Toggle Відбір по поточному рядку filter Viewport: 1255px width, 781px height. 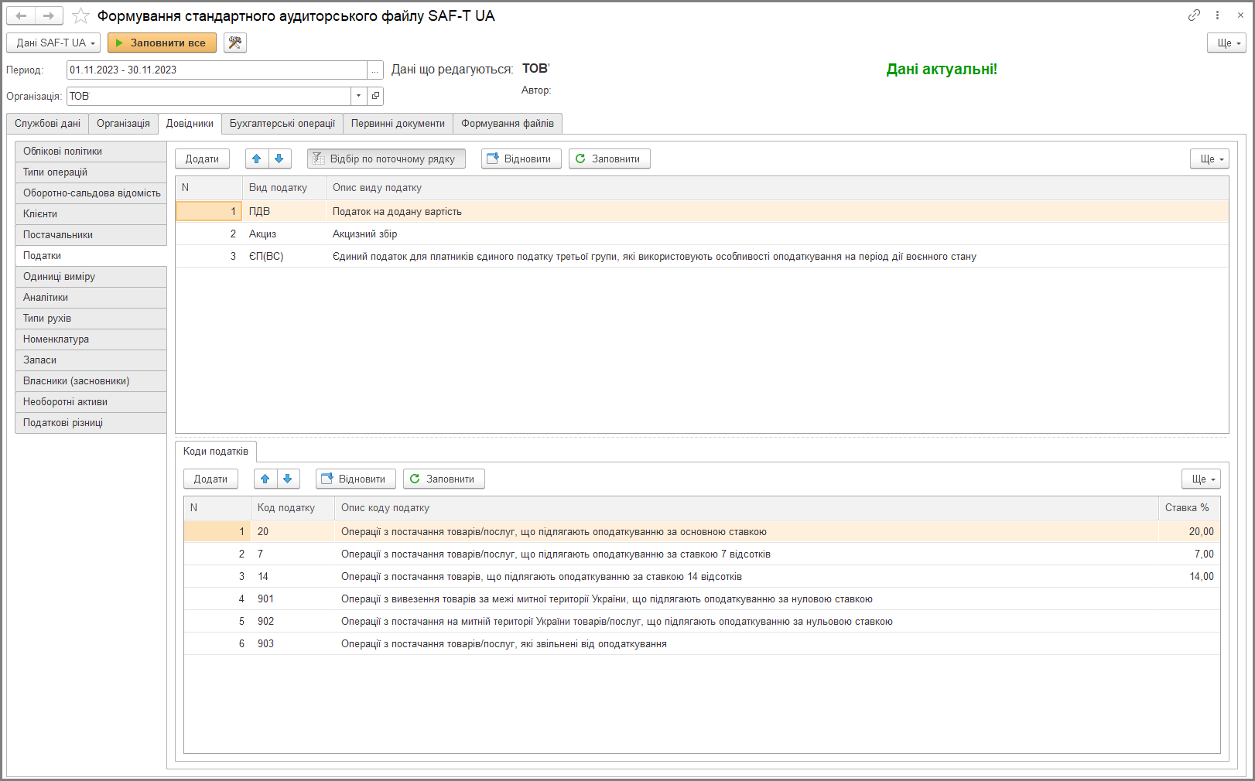tap(386, 159)
